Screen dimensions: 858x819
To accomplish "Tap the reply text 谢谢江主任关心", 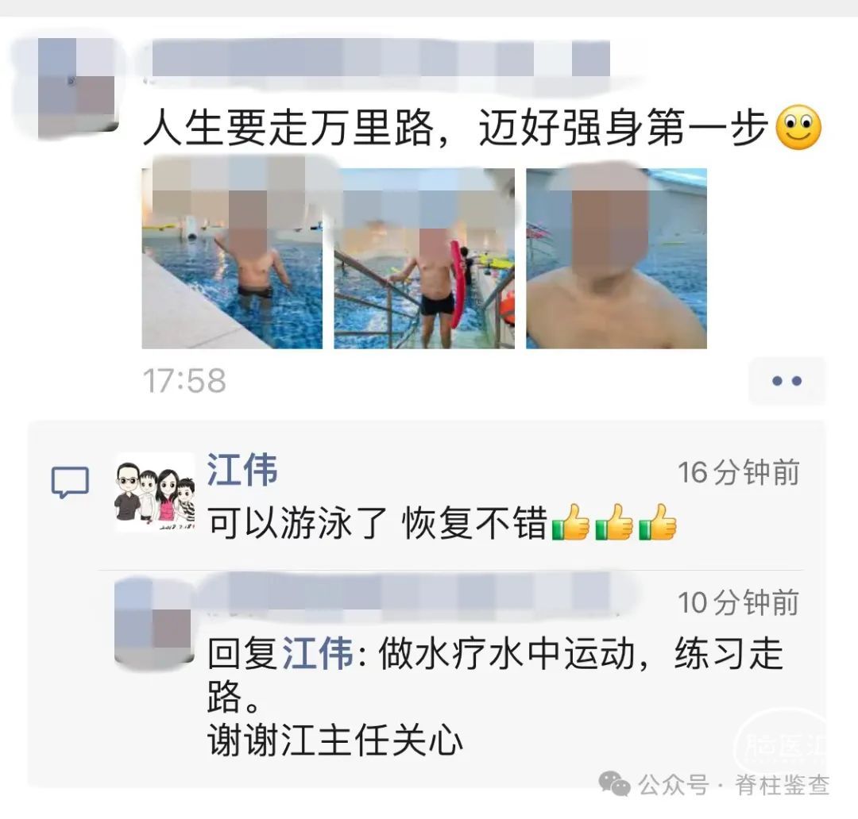I will coord(335,740).
